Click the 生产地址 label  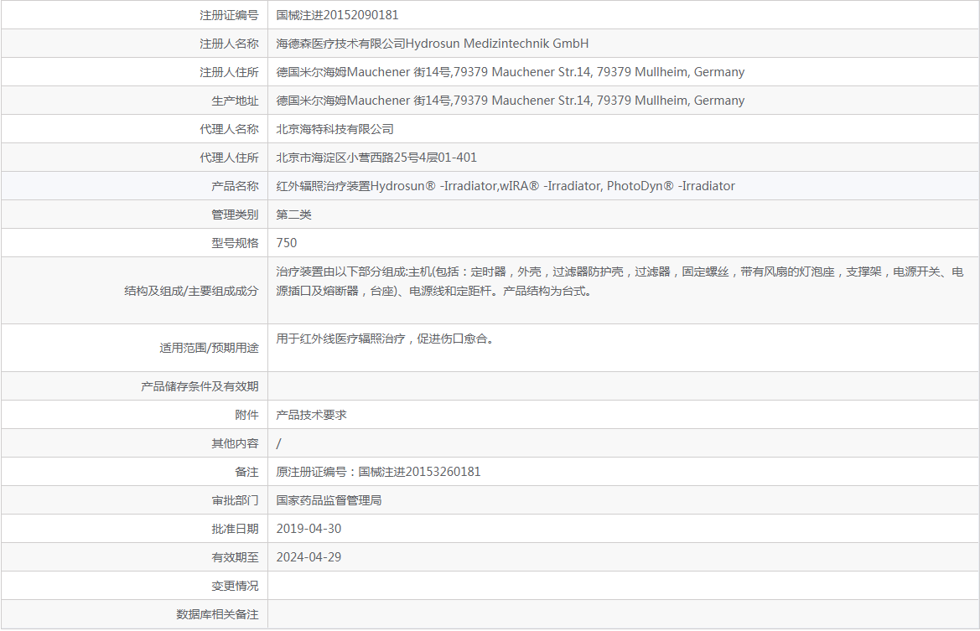[235, 101]
